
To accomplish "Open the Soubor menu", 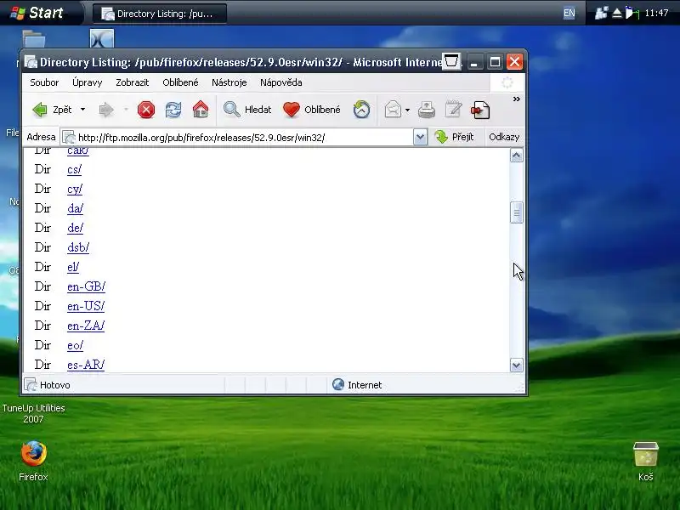I will pos(44,82).
